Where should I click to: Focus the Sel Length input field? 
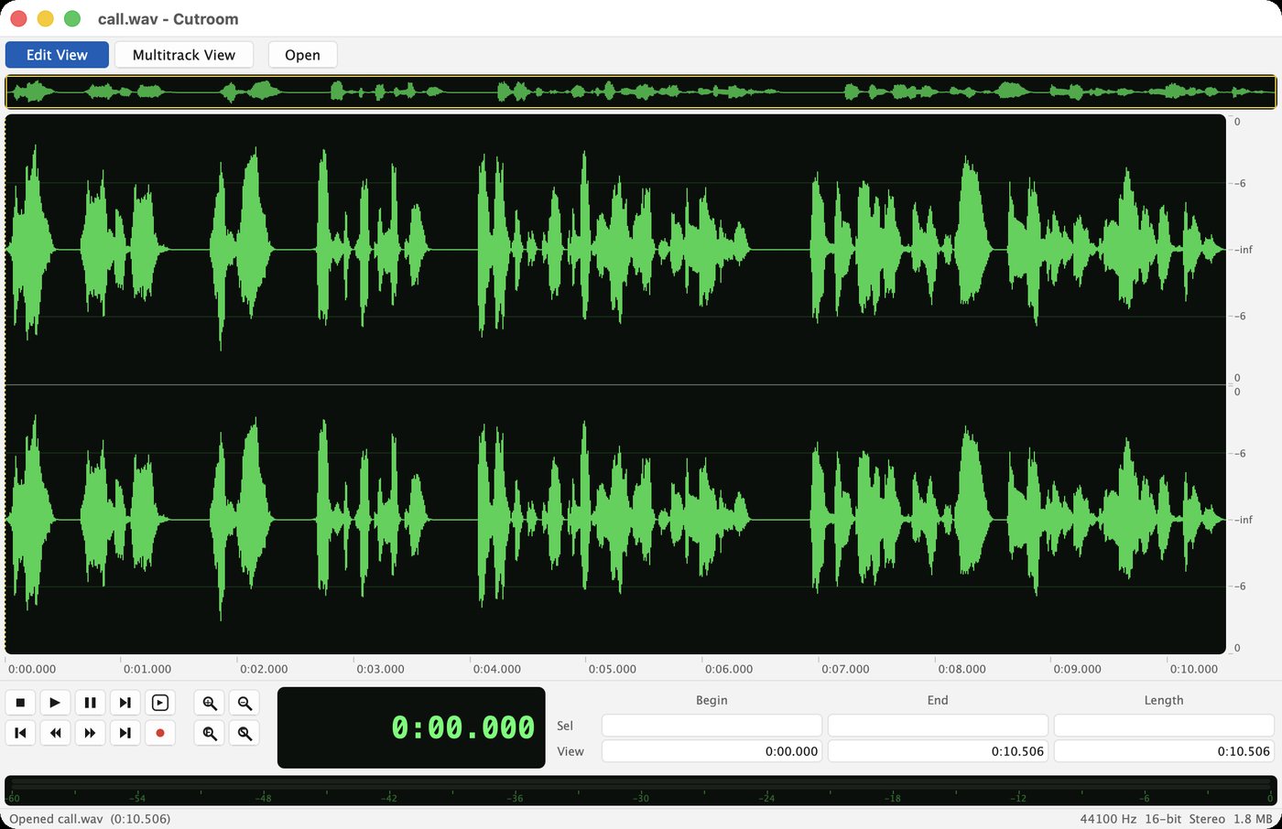pos(1164,726)
